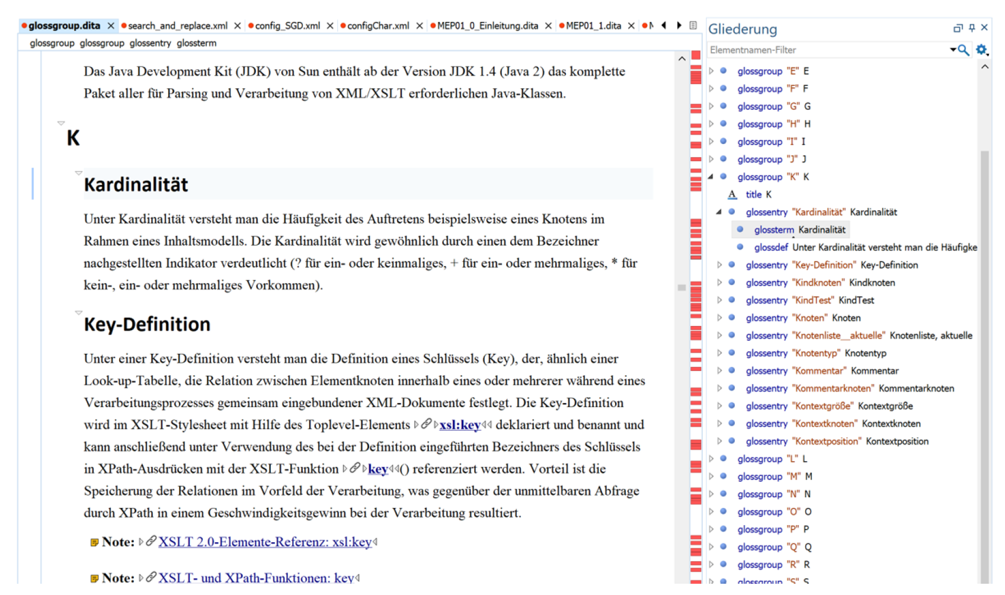The image size is (1005, 595).
Task: Select the title K node in outline
Action: coord(758,194)
